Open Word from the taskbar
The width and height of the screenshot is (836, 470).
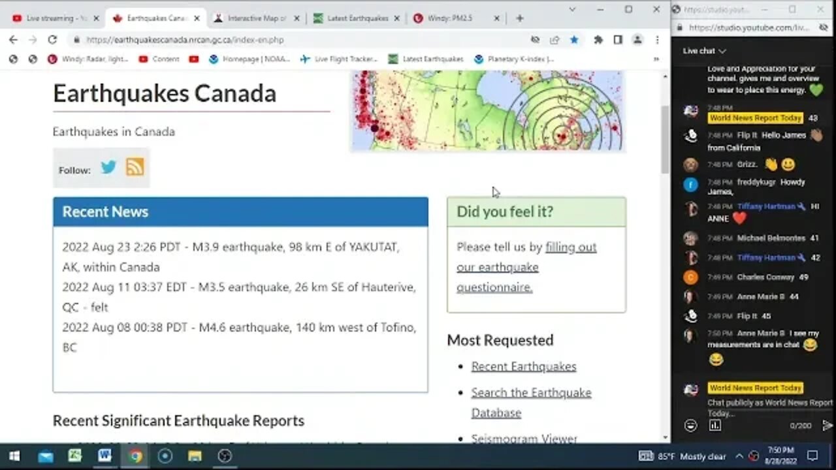click(104, 456)
